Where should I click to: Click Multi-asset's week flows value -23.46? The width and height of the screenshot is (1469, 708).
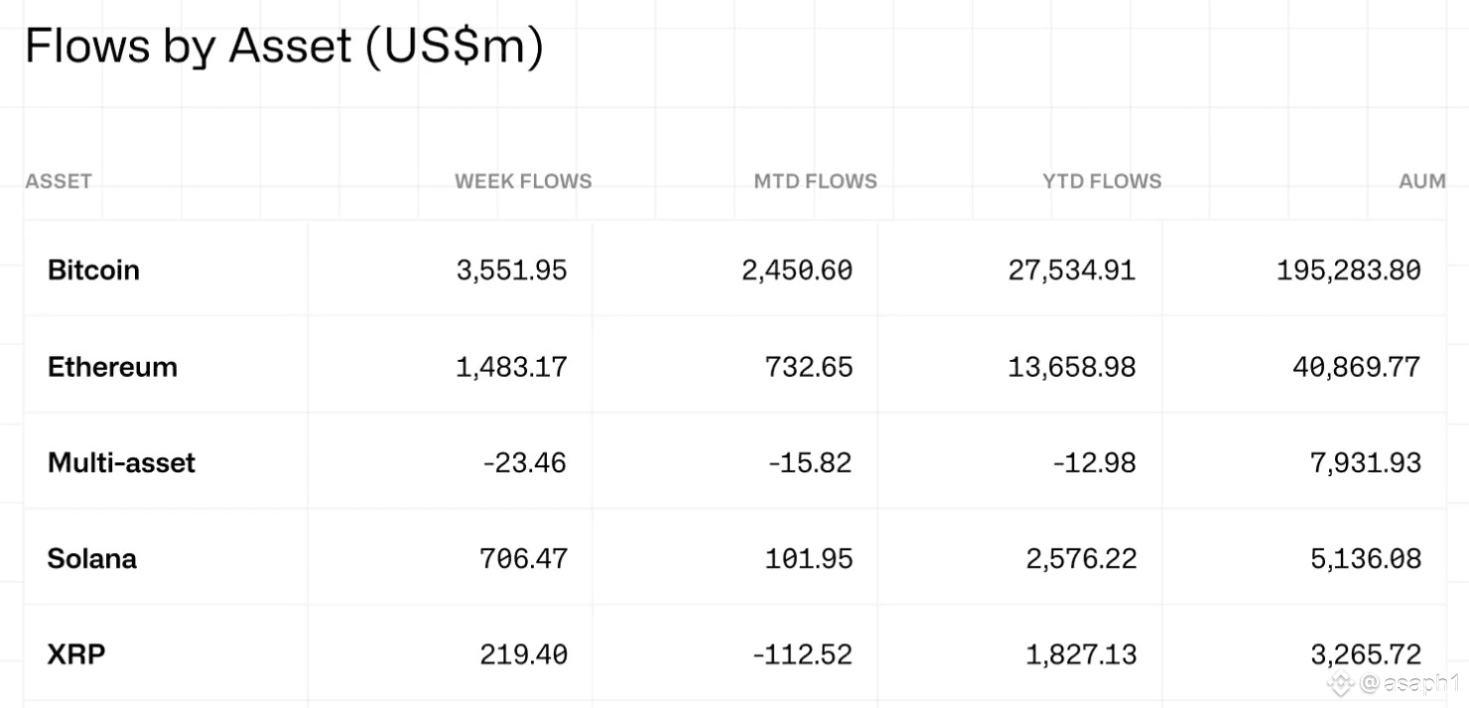click(524, 463)
